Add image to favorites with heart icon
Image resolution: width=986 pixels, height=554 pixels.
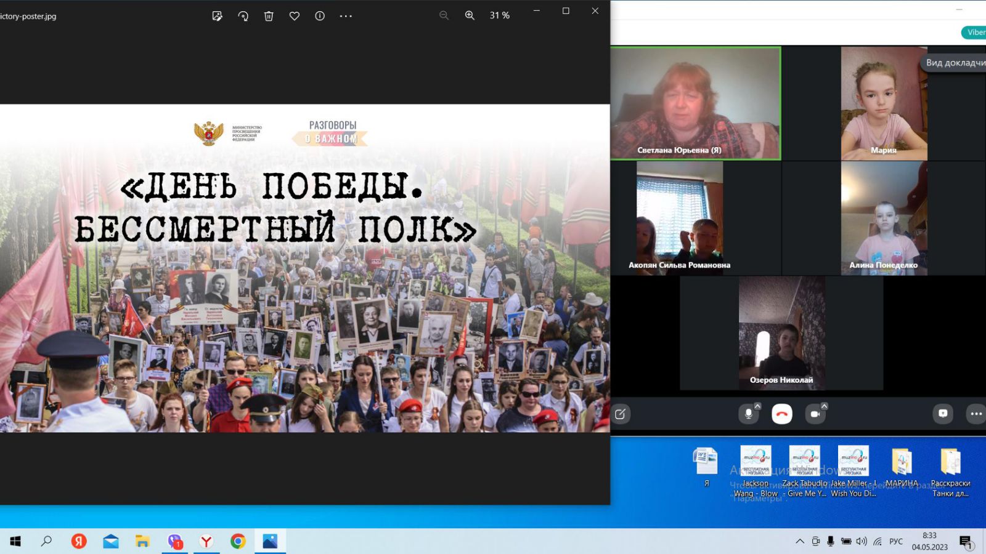pos(295,16)
